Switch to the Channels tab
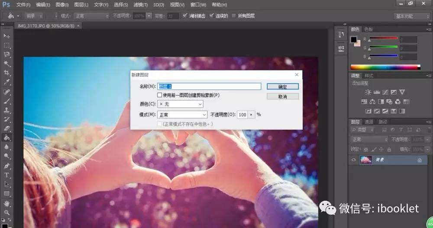The image size is (433, 228). click(368, 122)
